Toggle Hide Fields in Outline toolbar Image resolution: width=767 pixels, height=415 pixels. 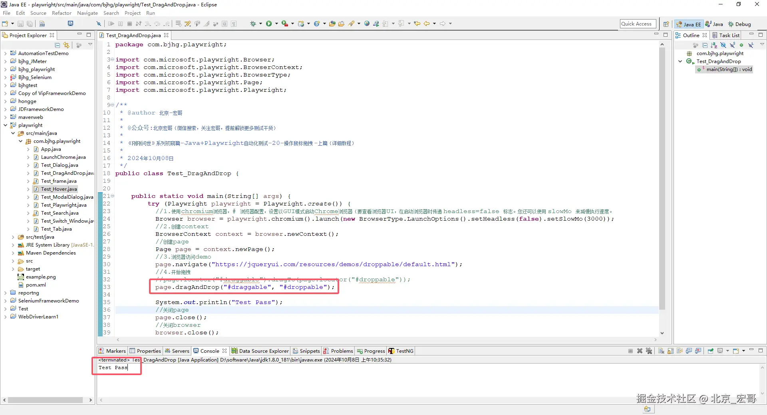[723, 45]
